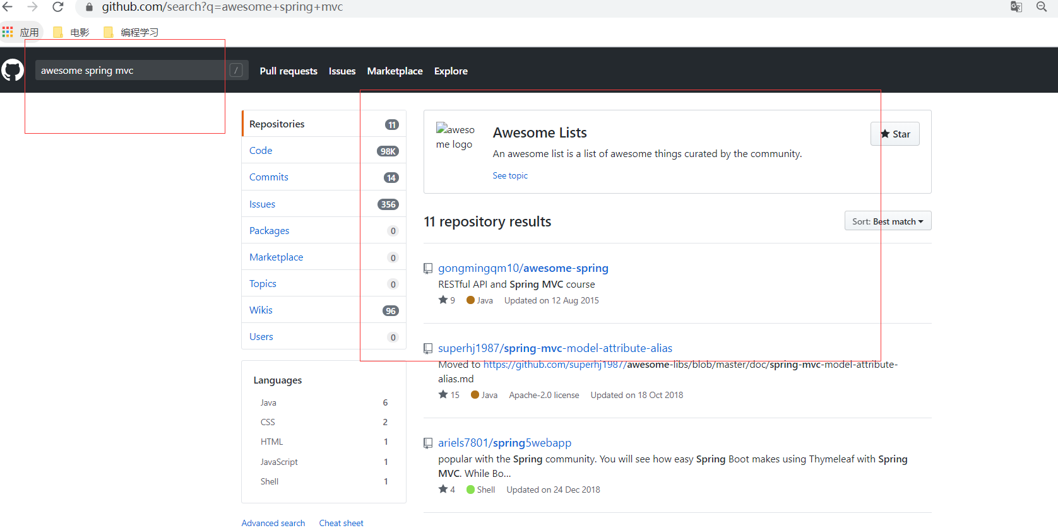Screen dimensions: 1058x528
Task: Click the zoom magnifier icon in address bar
Action: coord(1042,7)
